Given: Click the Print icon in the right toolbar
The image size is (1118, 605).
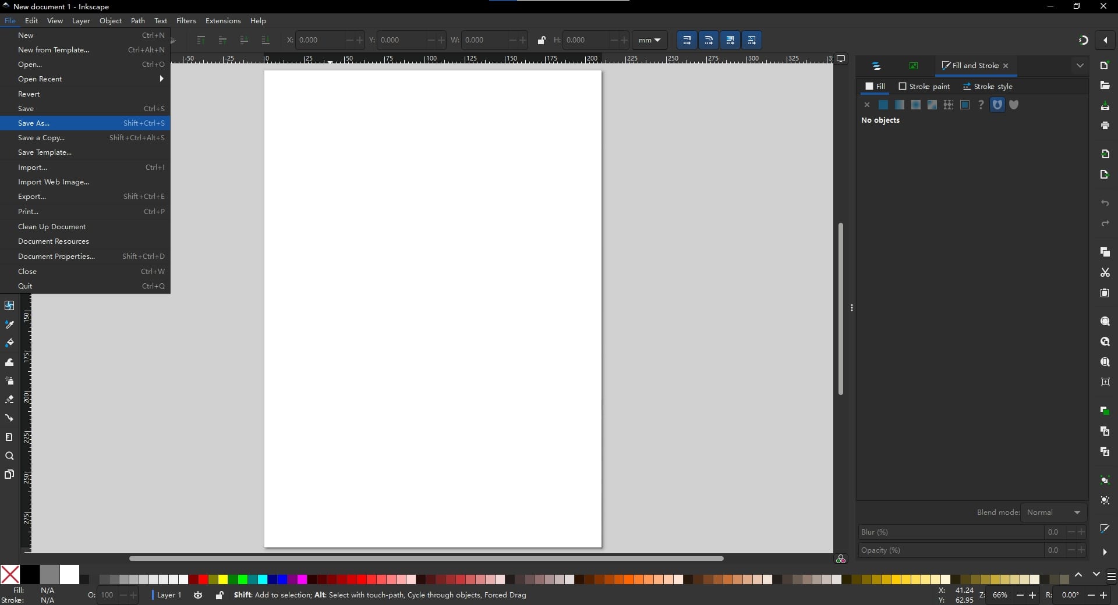Looking at the screenshot, I should click(1105, 126).
